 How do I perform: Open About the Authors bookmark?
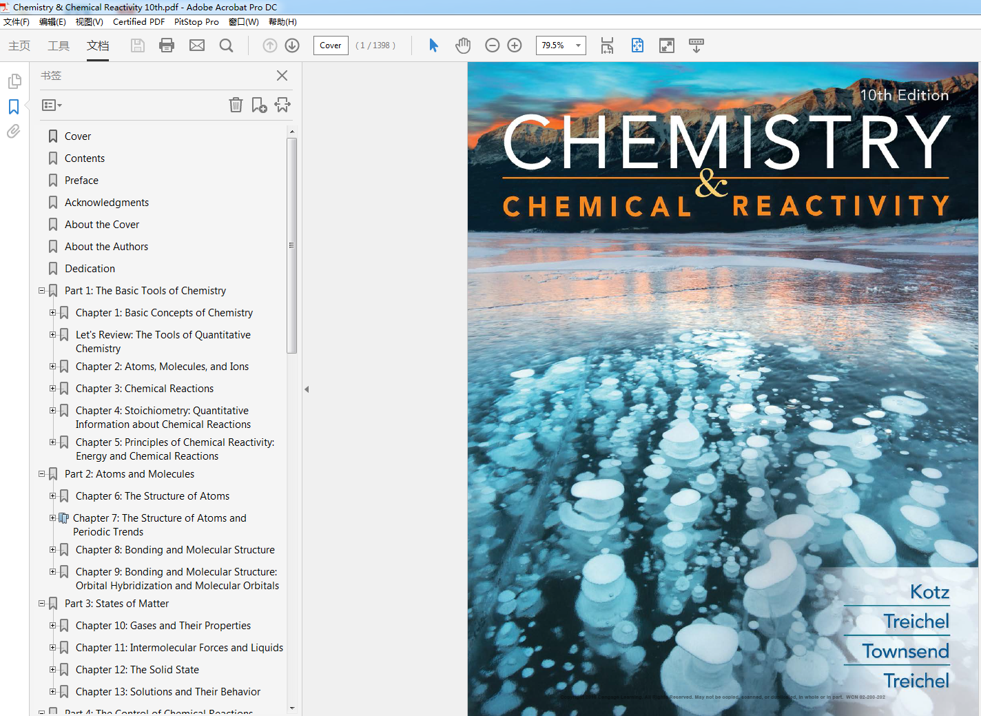(106, 247)
